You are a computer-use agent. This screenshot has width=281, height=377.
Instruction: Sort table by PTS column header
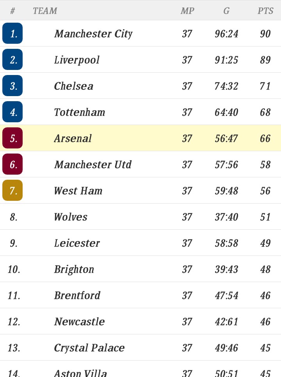pyautogui.click(x=265, y=11)
